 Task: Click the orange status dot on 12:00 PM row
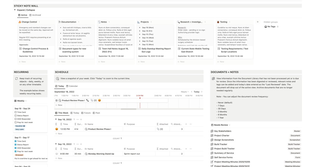click(x=57, y=129)
